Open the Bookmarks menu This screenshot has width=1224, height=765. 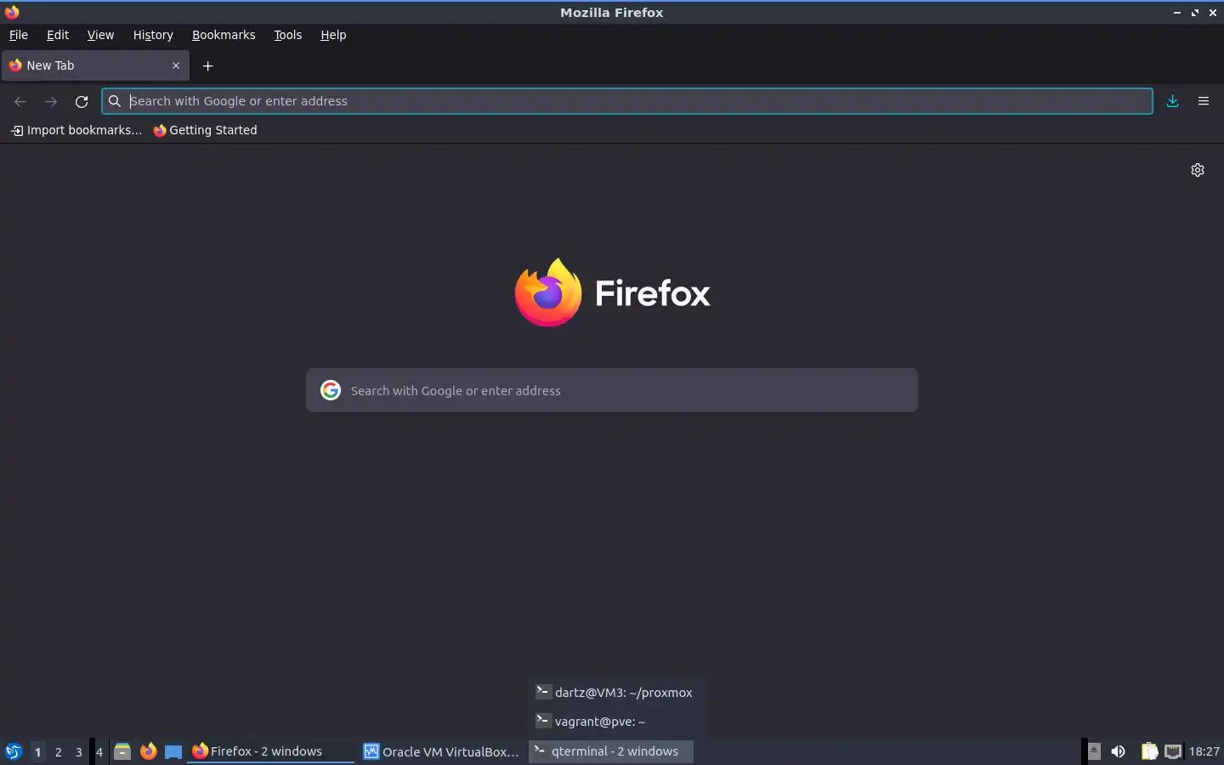click(224, 35)
